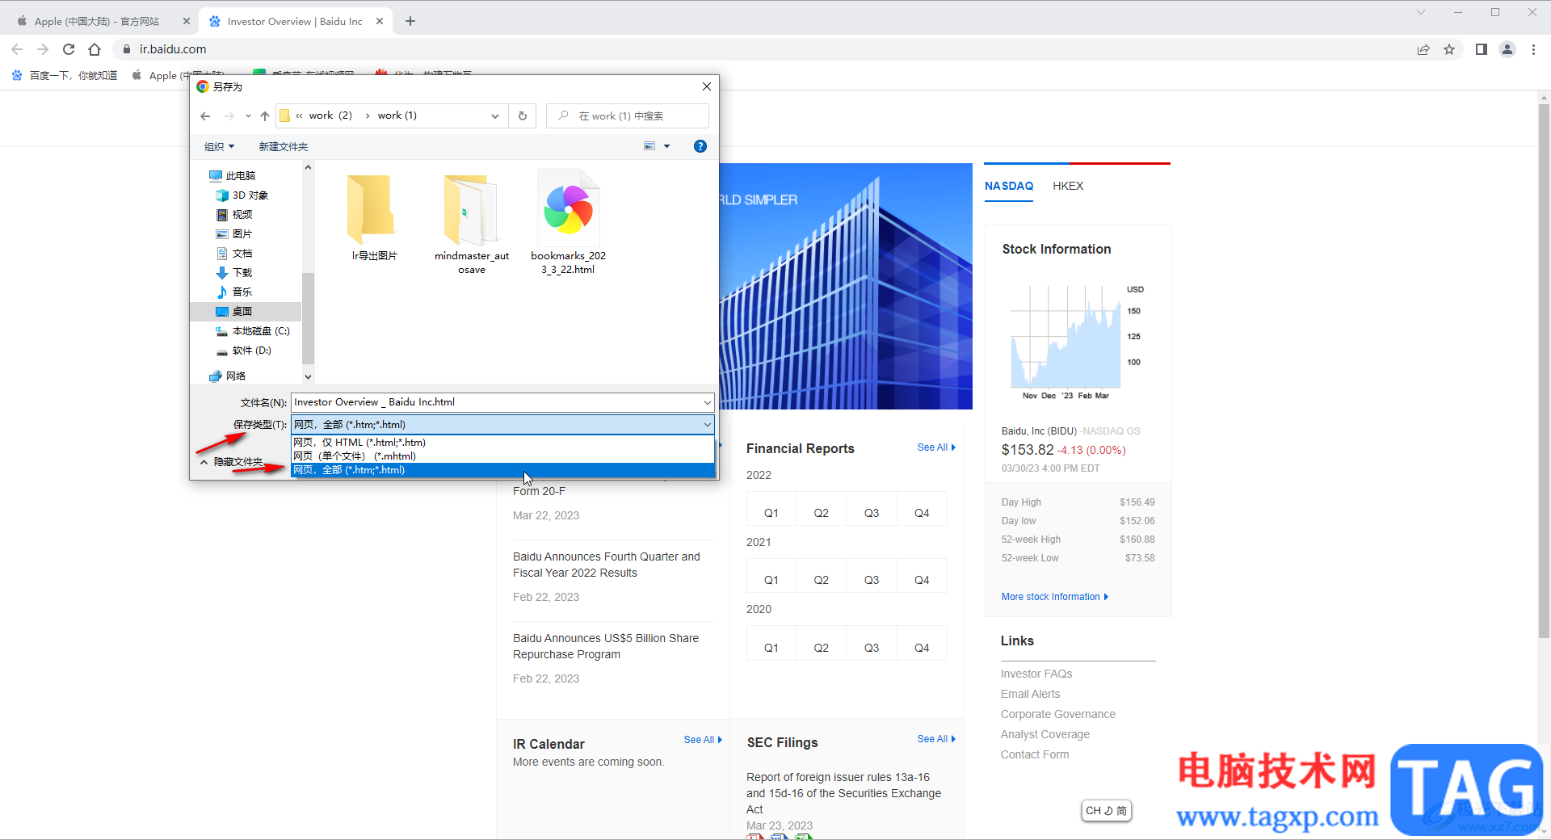Open Baidu Fourth Quarter results article

607,565
